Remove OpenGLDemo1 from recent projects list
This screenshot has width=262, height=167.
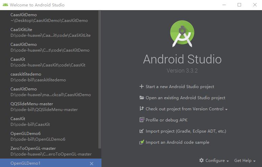point(92,164)
